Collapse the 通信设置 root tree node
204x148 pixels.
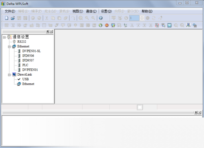click(4, 37)
